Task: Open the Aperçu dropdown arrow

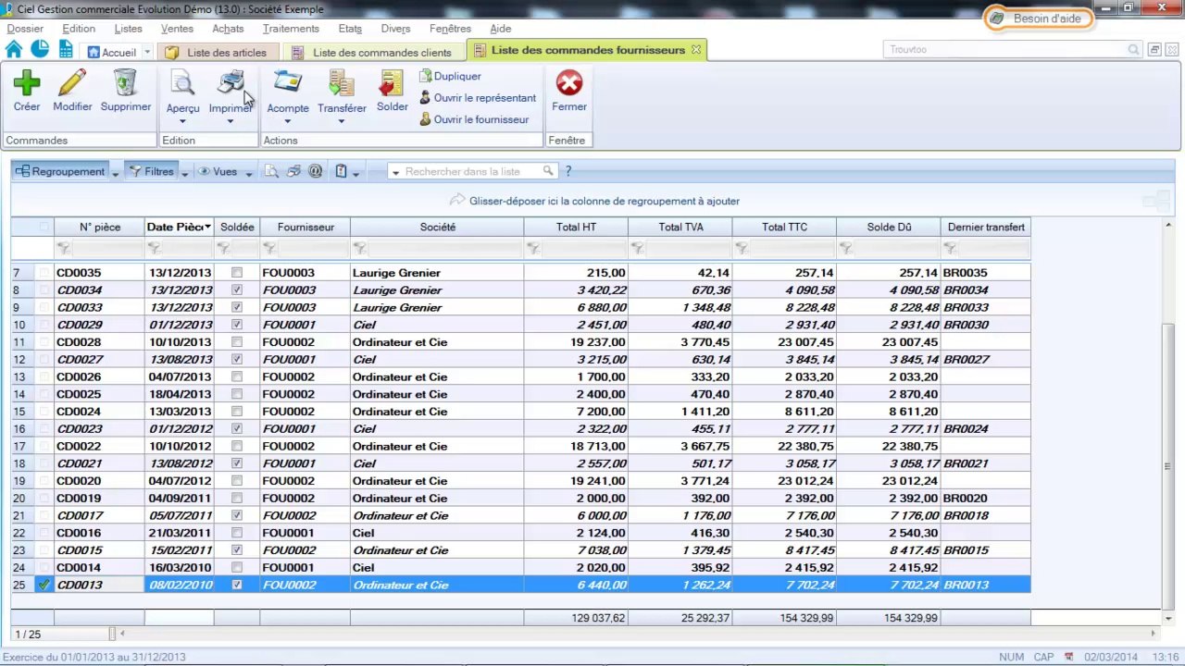Action: click(182, 121)
